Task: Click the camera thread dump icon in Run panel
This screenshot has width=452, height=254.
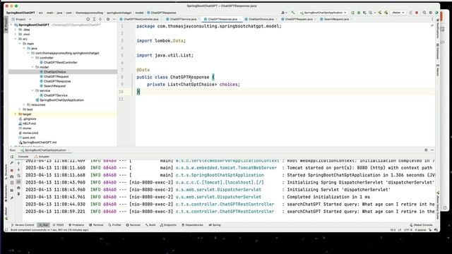Action: (12, 176)
